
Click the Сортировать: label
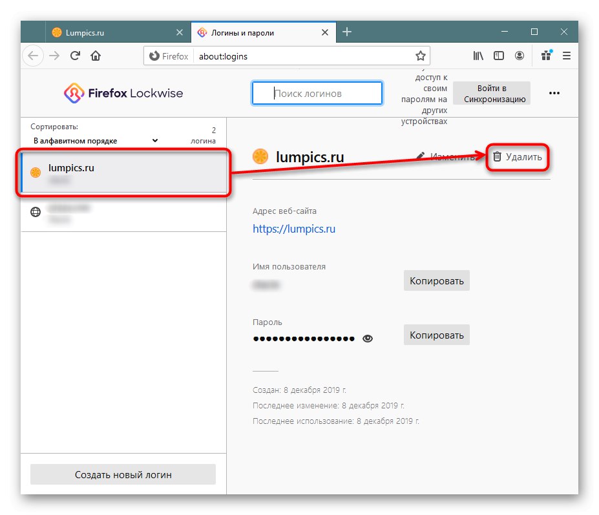(54, 127)
